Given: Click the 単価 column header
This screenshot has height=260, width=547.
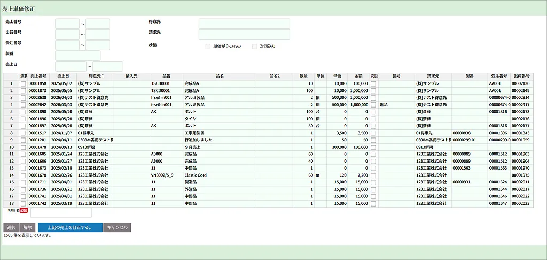Looking at the screenshot, I should pyautogui.click(x=337, y=76).
